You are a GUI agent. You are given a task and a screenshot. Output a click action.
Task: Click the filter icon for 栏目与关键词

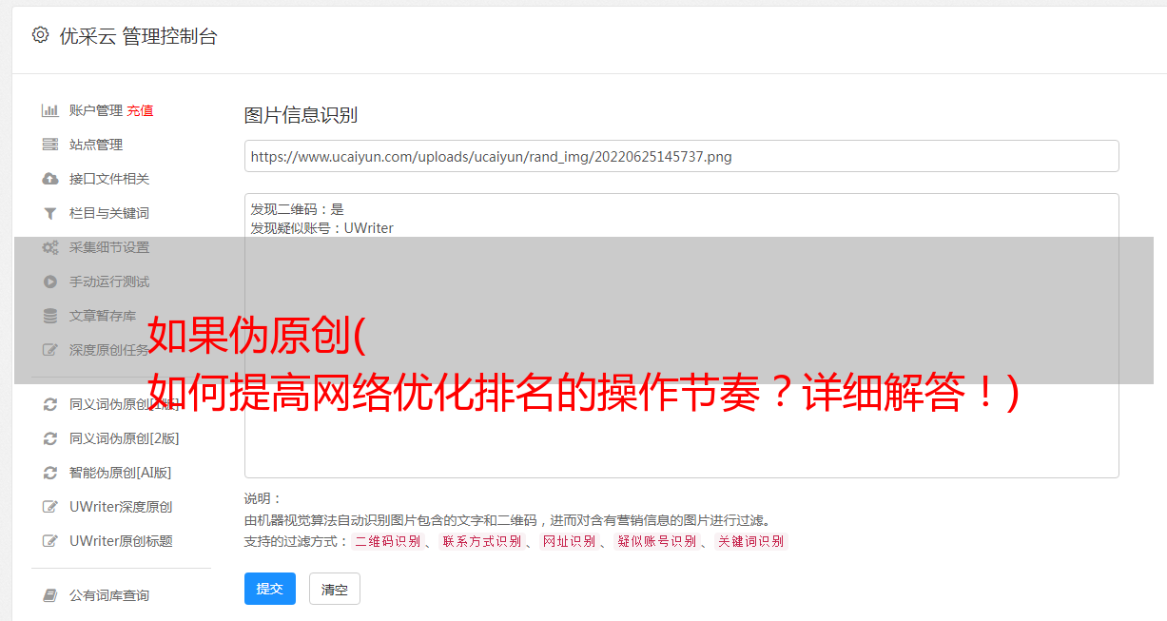[50, 213]
